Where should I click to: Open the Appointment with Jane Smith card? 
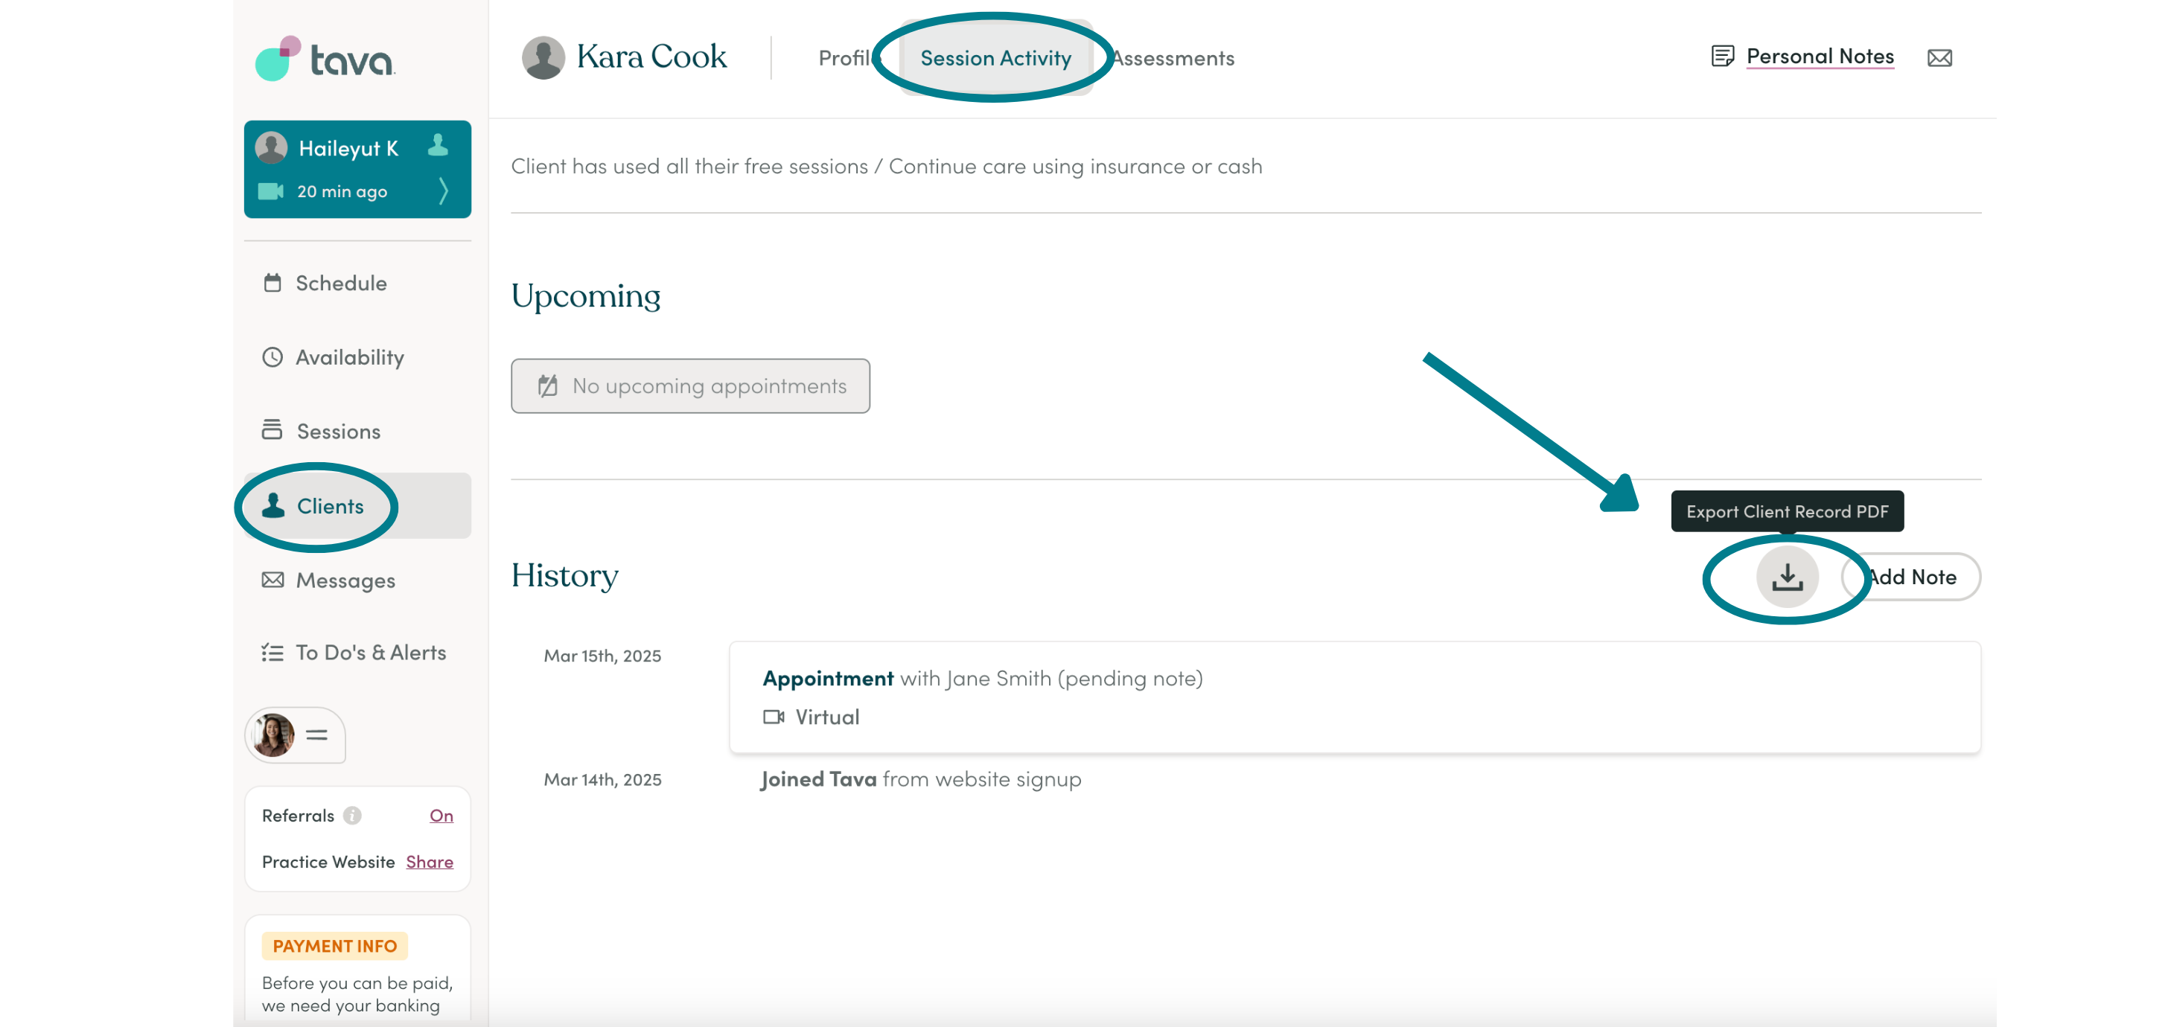1355,697
